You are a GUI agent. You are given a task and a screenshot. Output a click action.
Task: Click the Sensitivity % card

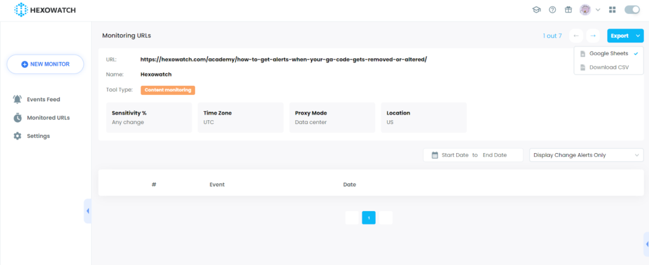point(149,118)
